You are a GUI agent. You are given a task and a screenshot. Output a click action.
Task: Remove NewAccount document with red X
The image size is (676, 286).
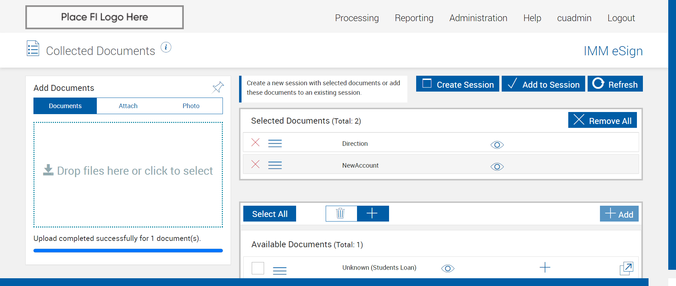pos(255,164)
